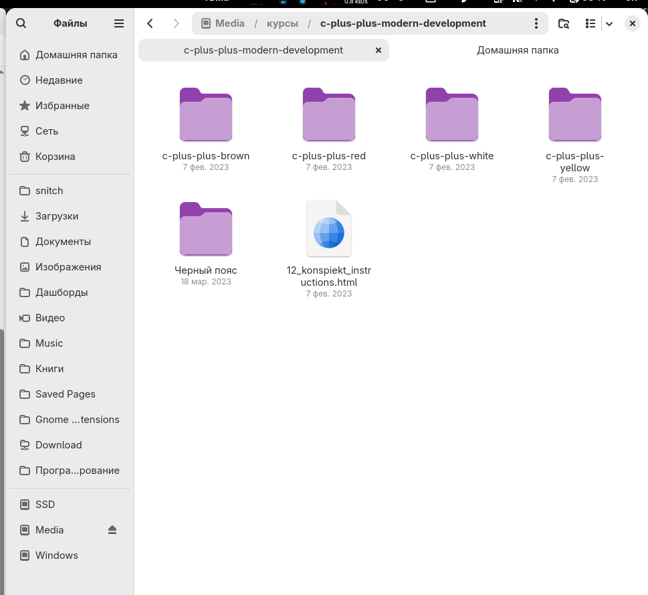Viewport: 648px width, 595px height.
Task: Open Music in sidebar
Action: point(70,343)
